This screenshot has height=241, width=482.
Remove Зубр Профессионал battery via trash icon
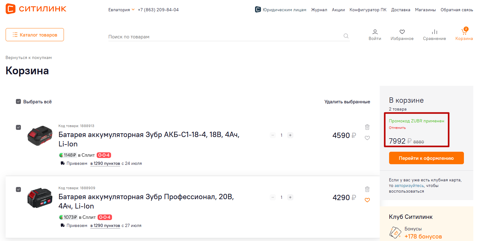367,189
